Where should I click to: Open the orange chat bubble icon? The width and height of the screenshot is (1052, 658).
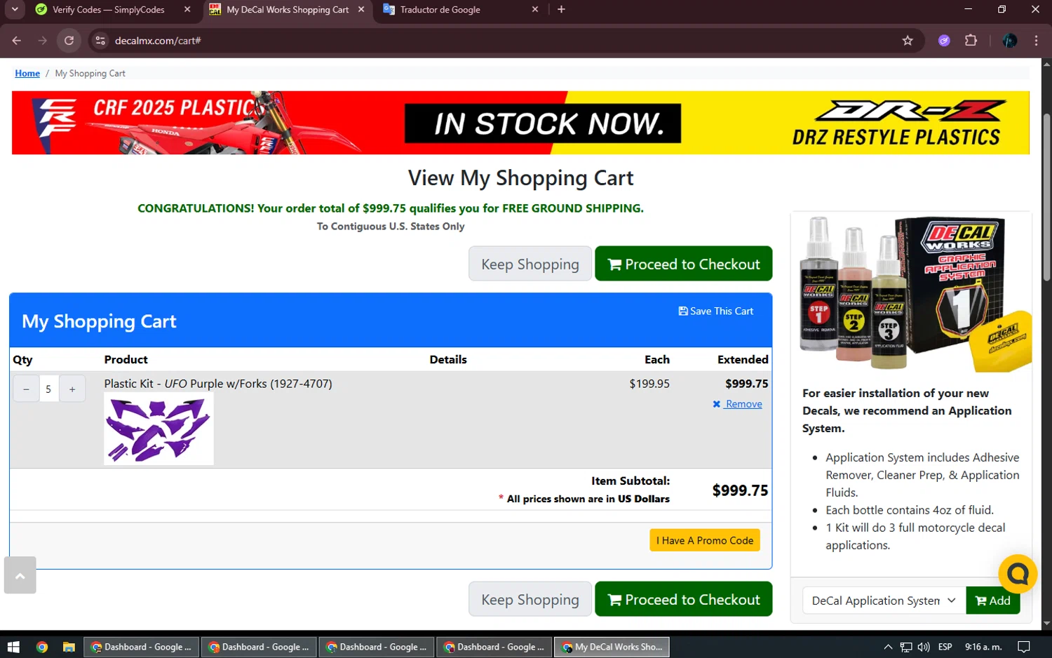point(1018,574)
